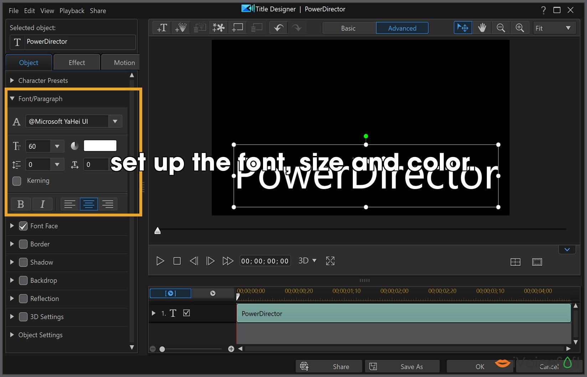This screenshot has width=587, height=377.
Task: Toggle track 1 visibility checkbox
Action: click(x=186, y=313)
